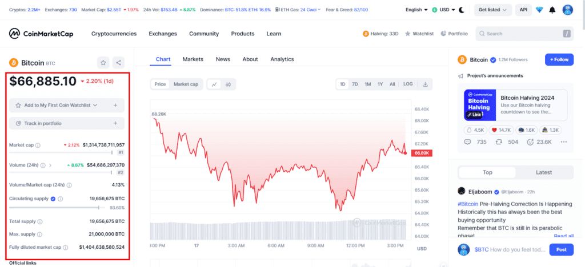Set chart range to All
585x267 pixels.
pos(392,84)
